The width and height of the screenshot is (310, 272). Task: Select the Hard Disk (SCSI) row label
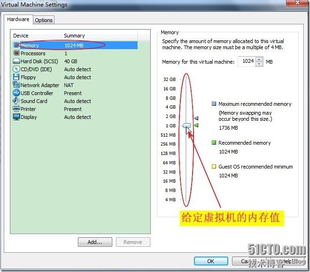click(39, 61)
